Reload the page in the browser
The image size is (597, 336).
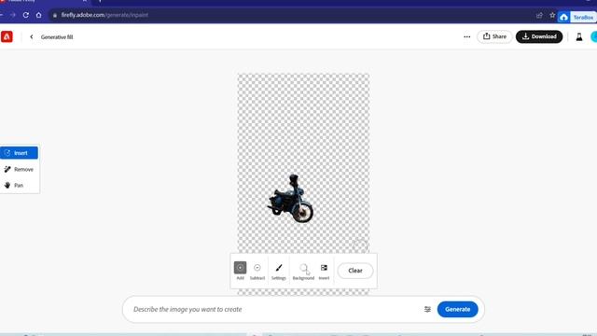point(25,15)
